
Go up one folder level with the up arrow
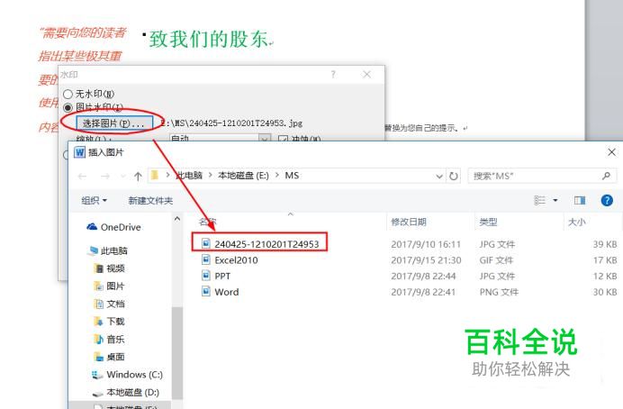point(138,176)
